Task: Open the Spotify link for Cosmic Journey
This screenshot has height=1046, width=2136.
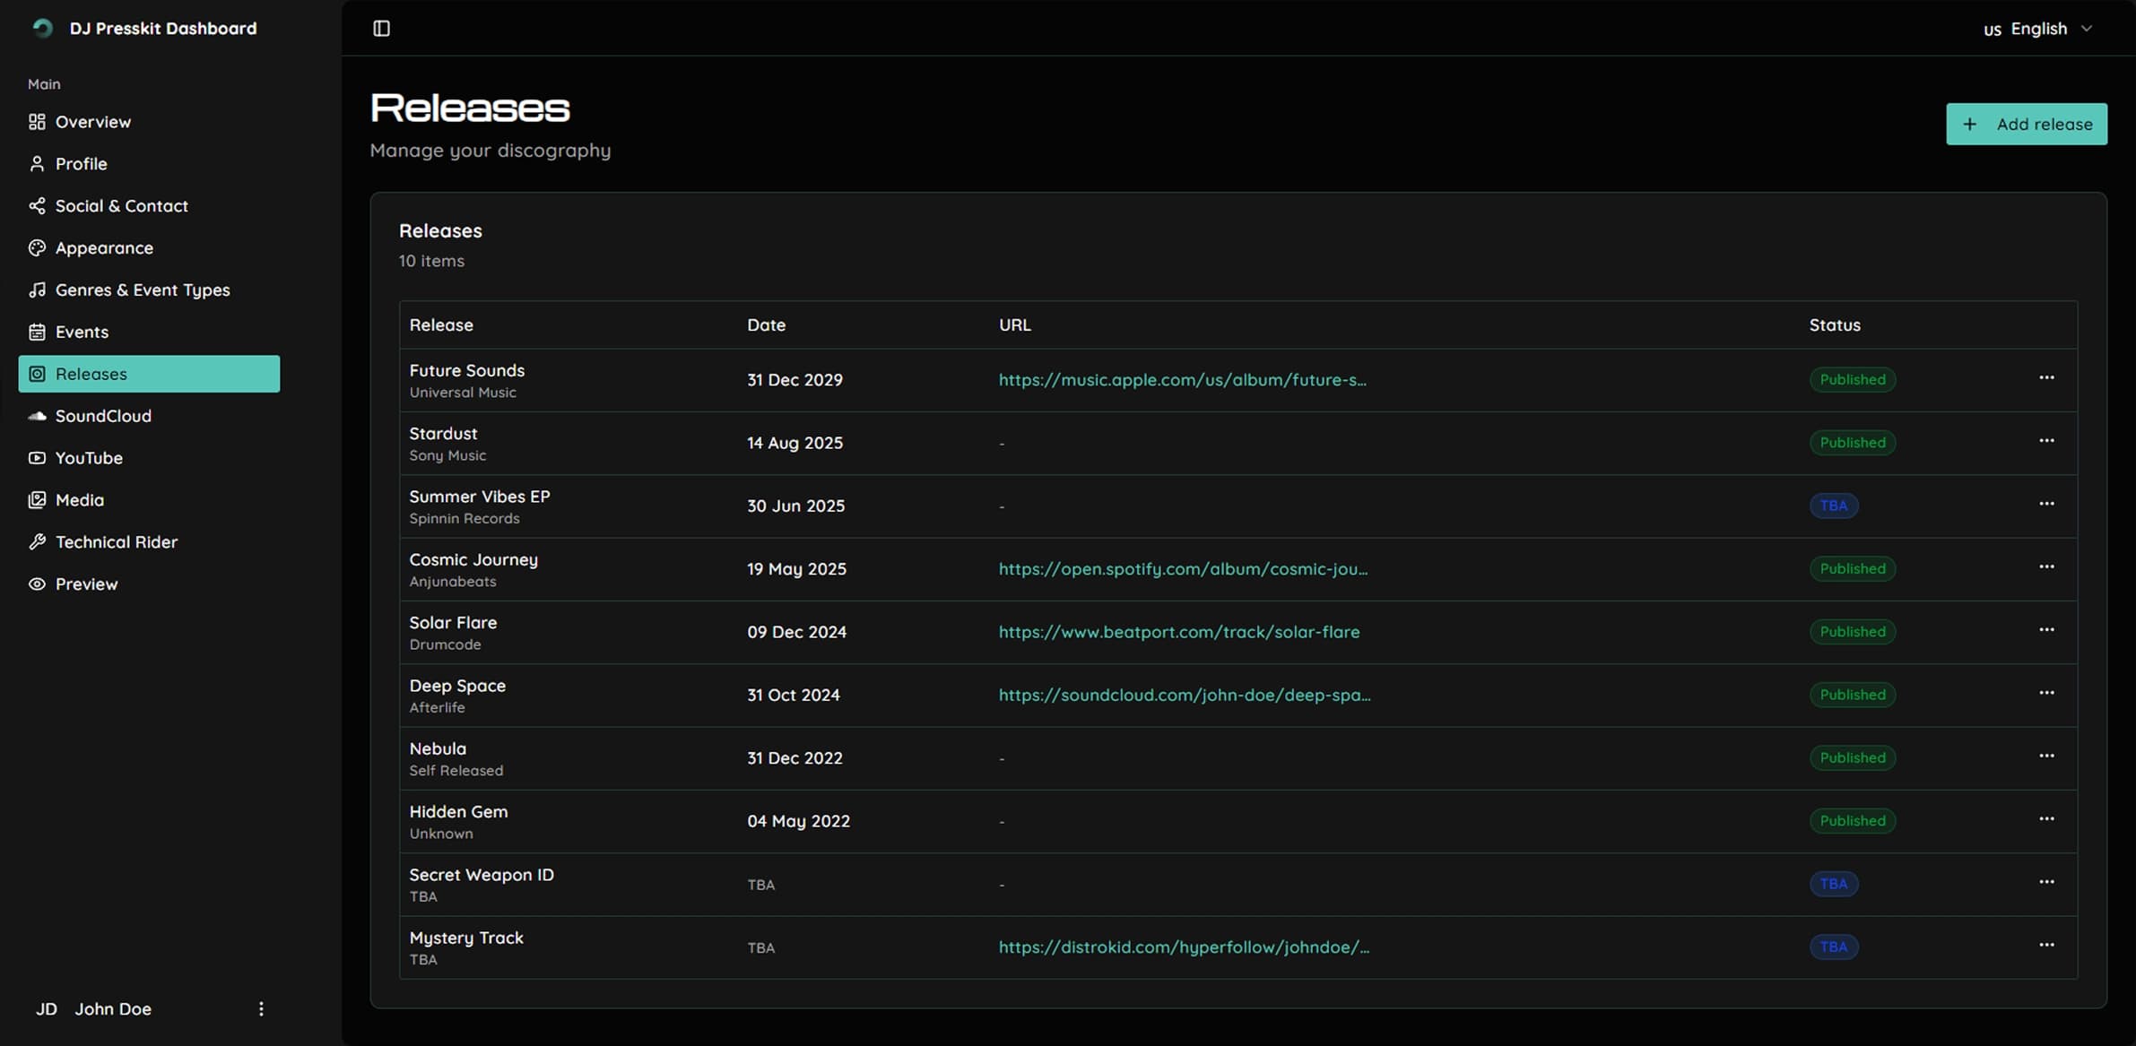Action: pos(1183,568)
